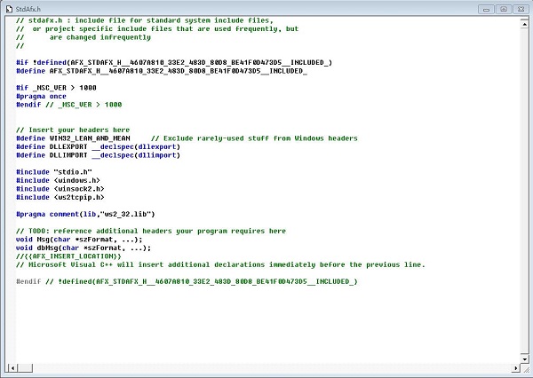533x378 pixels.
Task: Click the "// TODO: reference additional headers" comment
Action: 151,231
